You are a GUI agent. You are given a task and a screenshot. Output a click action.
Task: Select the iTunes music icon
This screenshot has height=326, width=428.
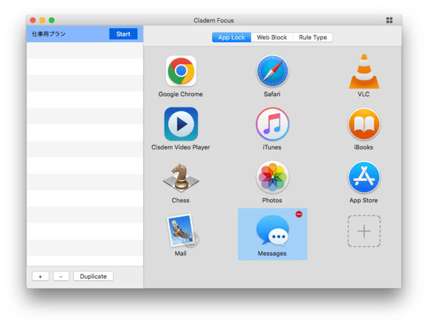[x=272, y=124]
